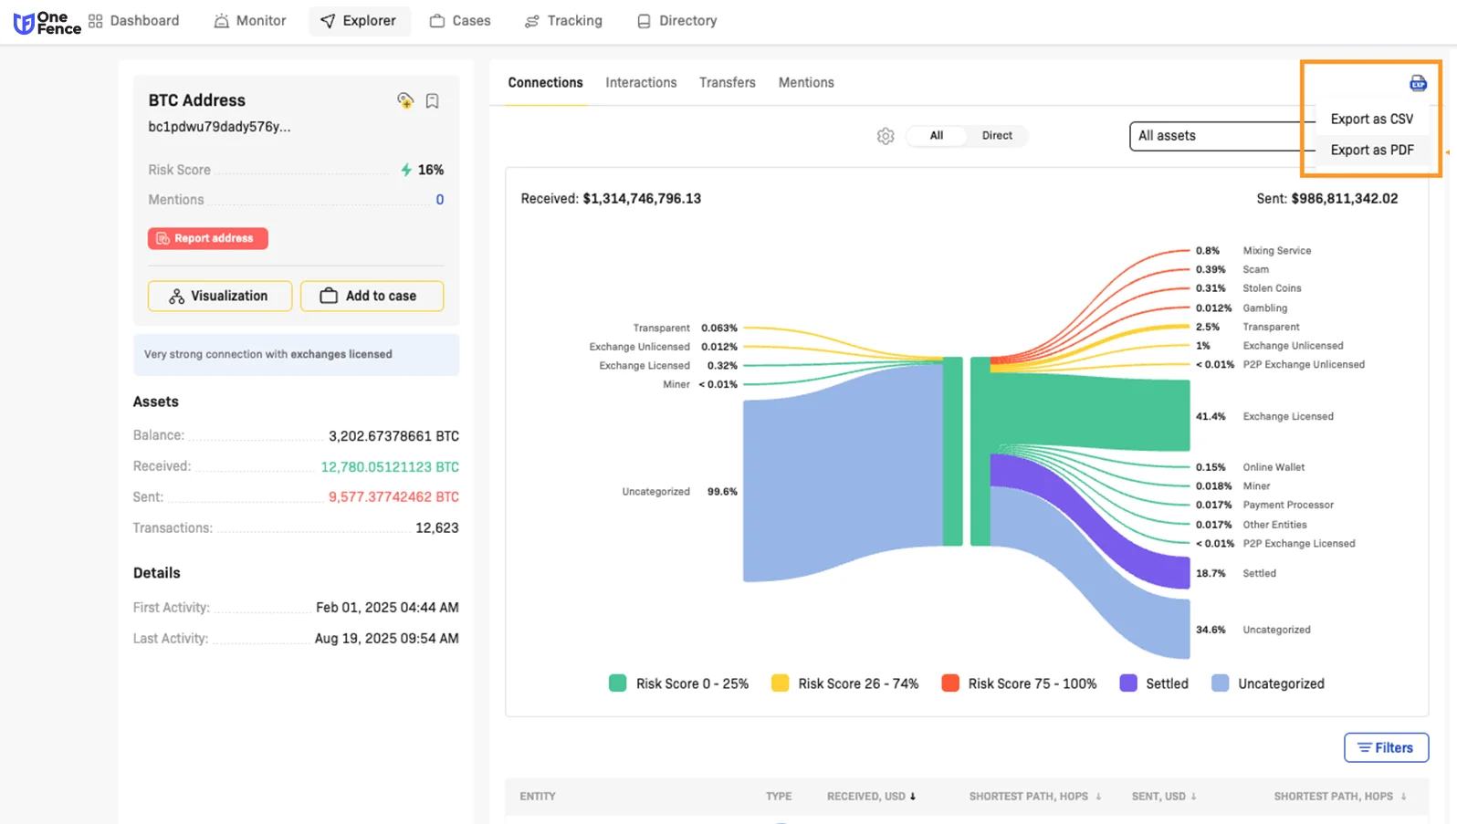The image size is (1457, 824).
Task: Open the Monitor page
Action: pos(249,20)
